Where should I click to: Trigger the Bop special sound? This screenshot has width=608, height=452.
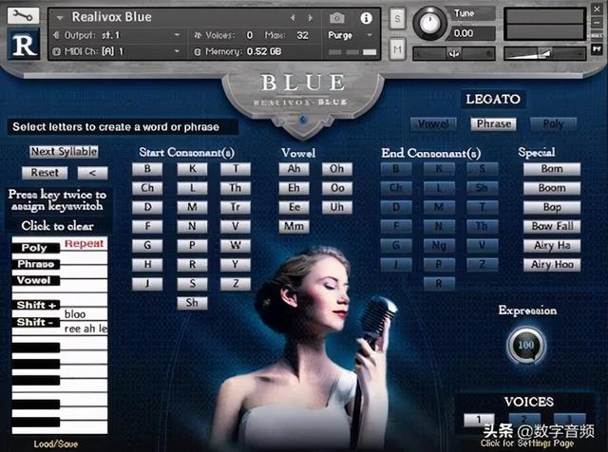[552, 207]
